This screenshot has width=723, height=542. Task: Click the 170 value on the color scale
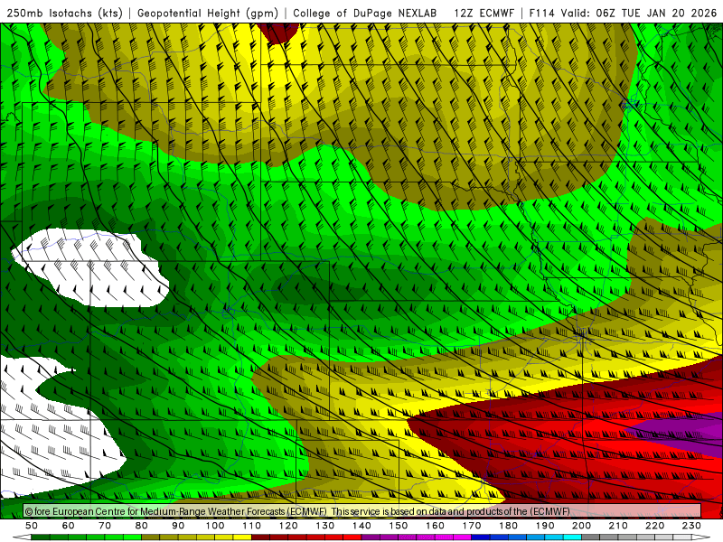(x=472, y=526)
